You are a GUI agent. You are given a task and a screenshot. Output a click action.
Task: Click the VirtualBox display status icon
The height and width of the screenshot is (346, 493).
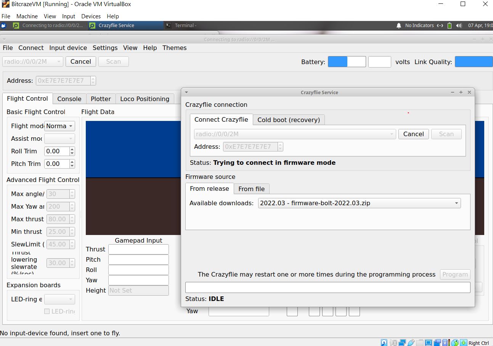[429, 343]
